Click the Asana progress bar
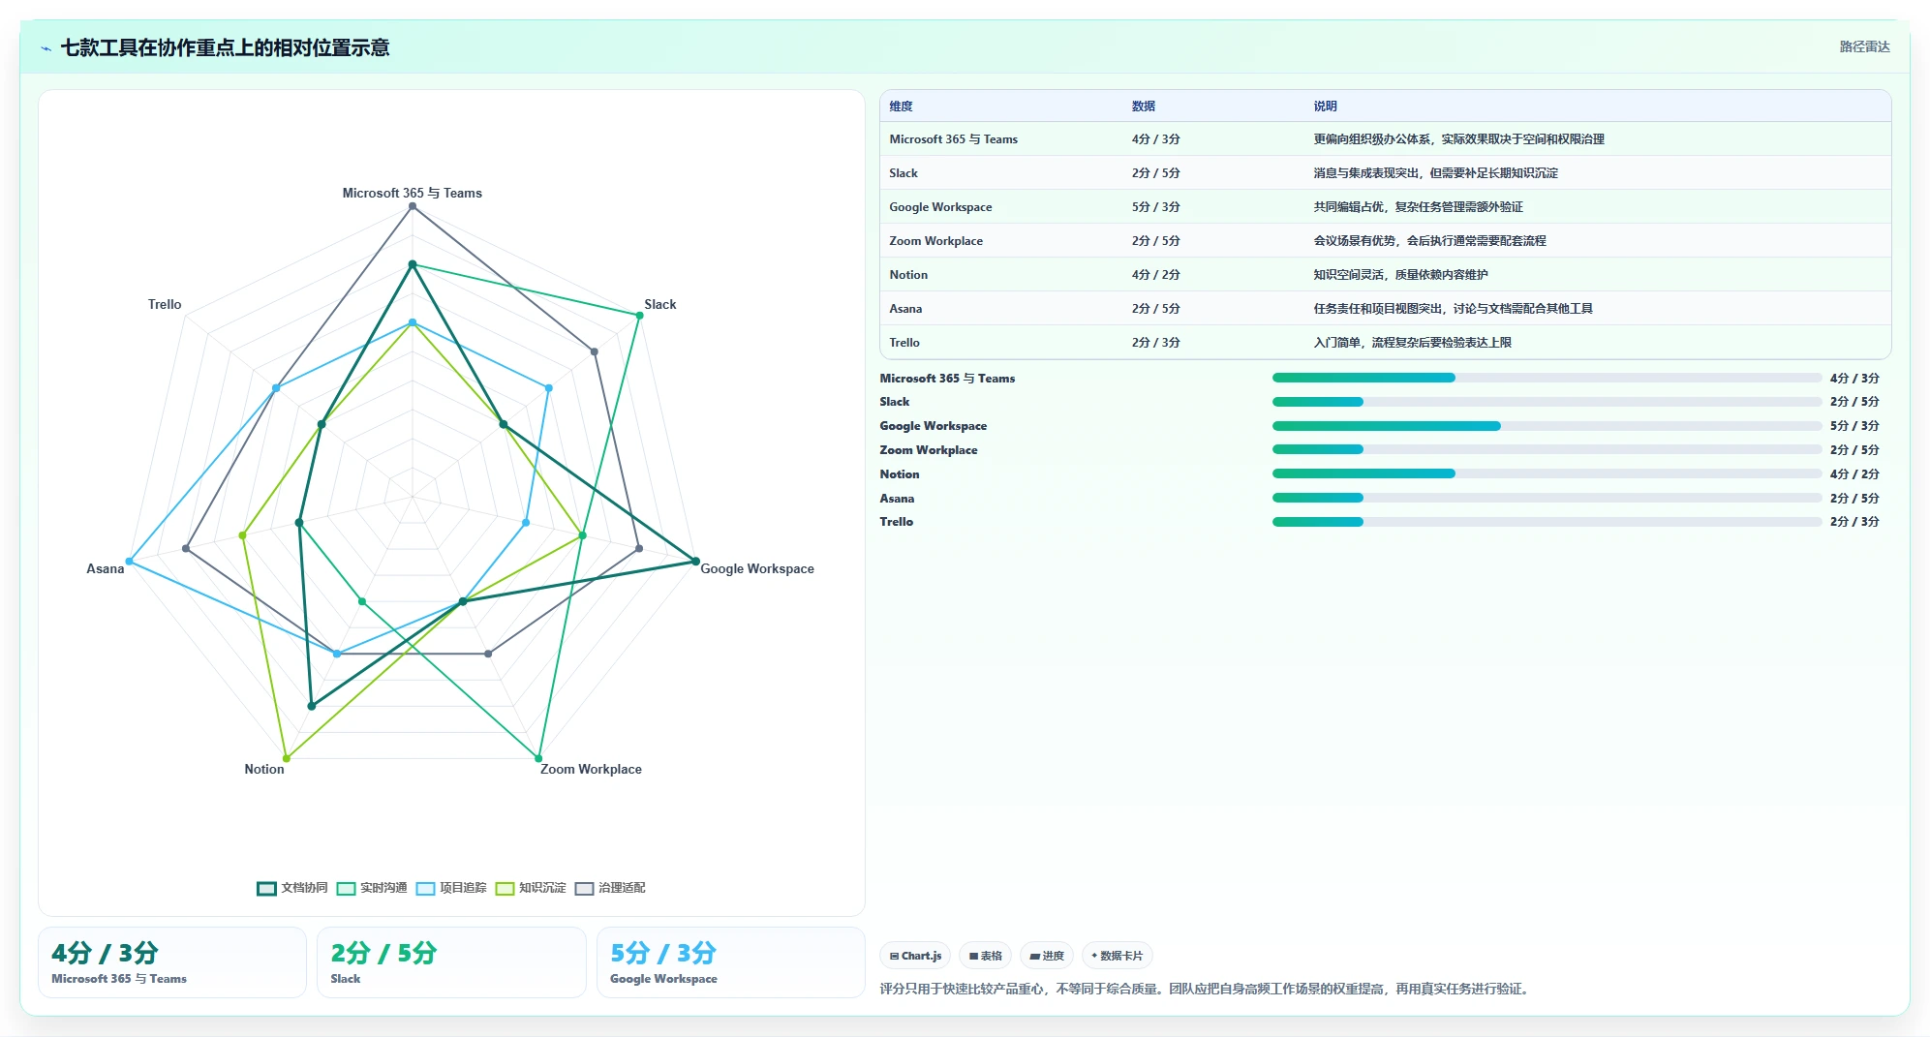 click(x=1547, y=498)
